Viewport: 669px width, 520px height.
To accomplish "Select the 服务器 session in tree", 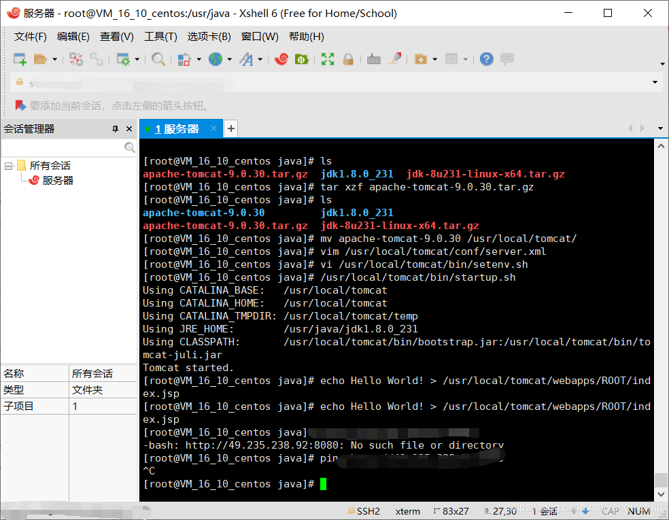I will (x=58, y=180).
